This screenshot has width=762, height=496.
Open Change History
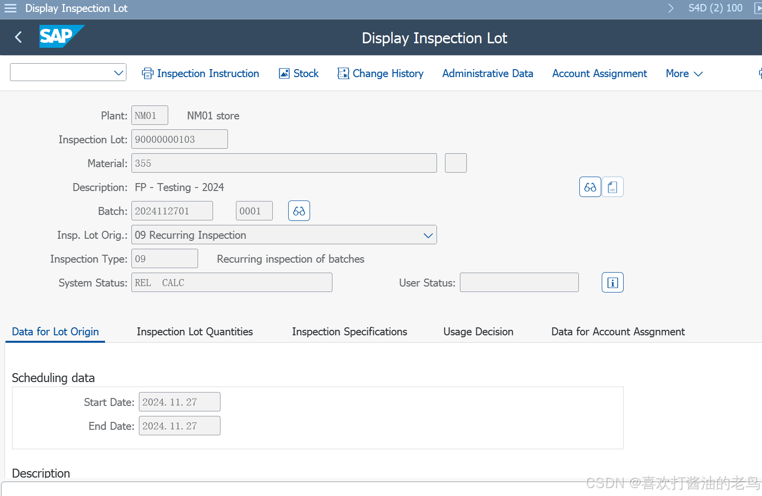pyautogui.click(x=380, y=74)
